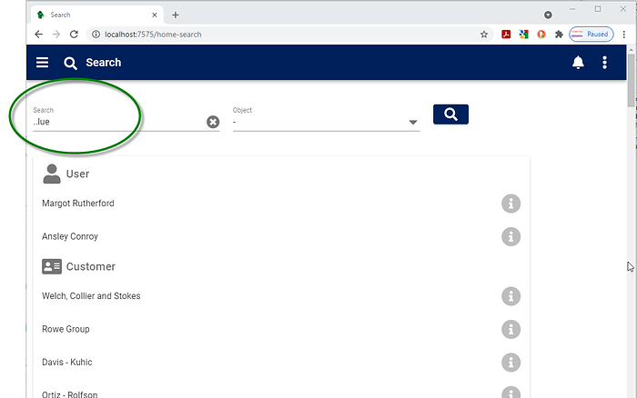Open the Extensions puzzle menu
The height and width of the screenshot is (398, 637).
click(559, 35)
